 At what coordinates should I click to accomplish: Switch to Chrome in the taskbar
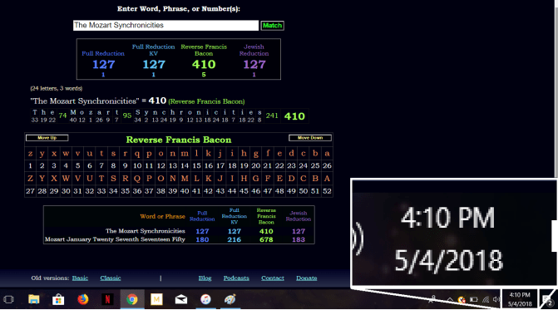pyautogui.click(x=132, y=299)
